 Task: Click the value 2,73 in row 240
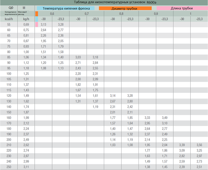[x=199, y=161]
